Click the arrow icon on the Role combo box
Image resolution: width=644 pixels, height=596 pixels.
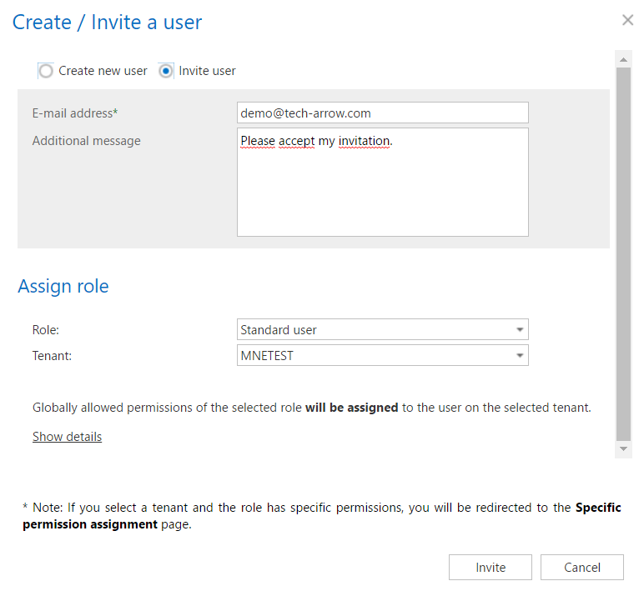tap(520, 330)
